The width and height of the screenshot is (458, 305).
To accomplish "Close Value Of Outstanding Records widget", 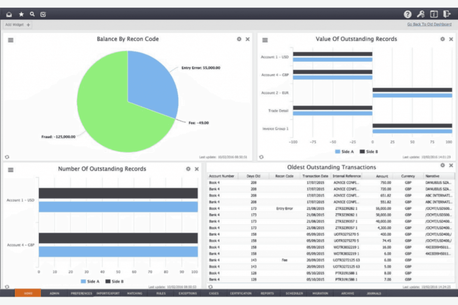I will 451,39.
